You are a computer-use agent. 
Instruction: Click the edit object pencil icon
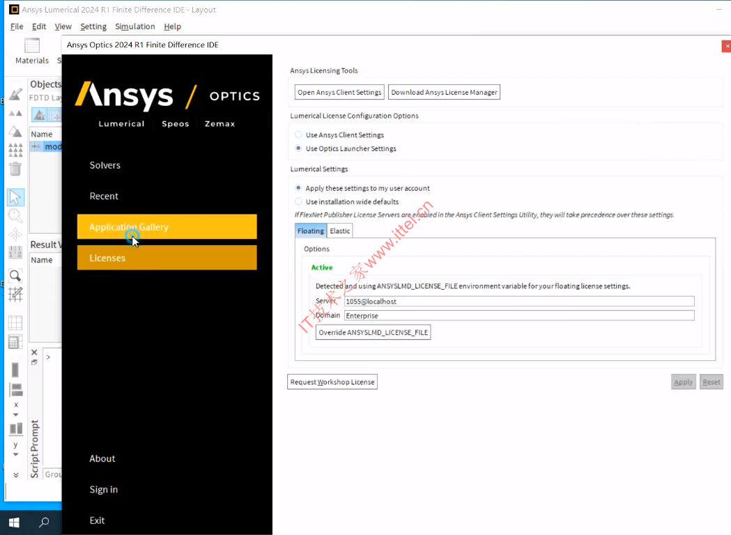[15, 94]
